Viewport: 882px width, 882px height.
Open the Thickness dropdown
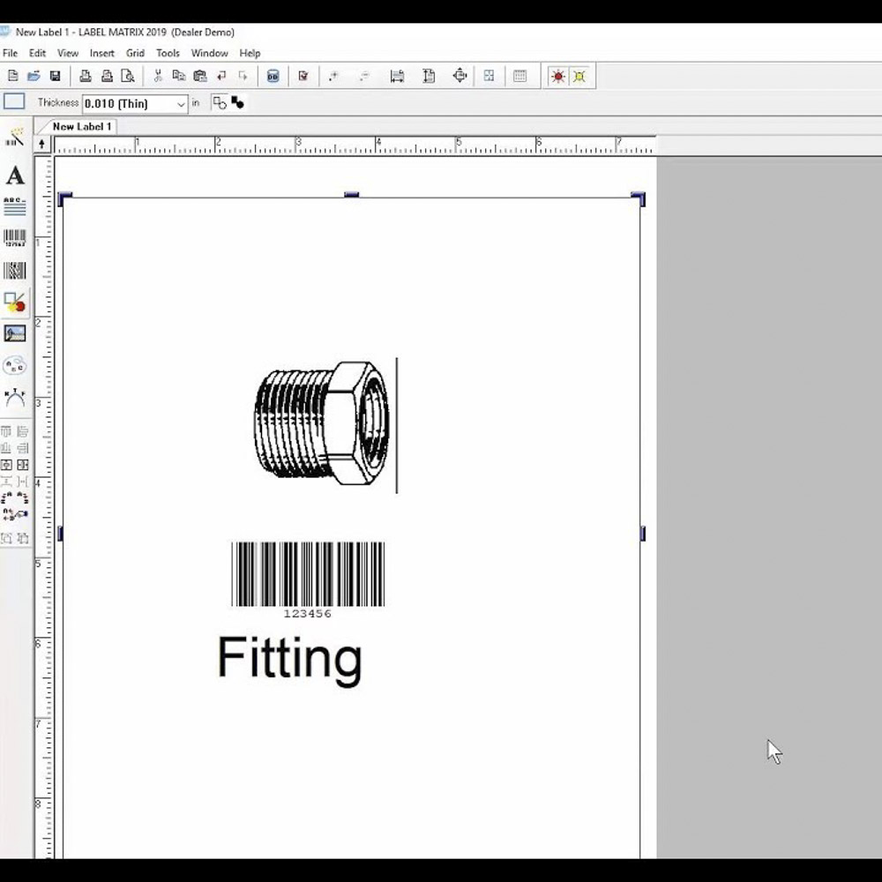[x=181, y=103]
